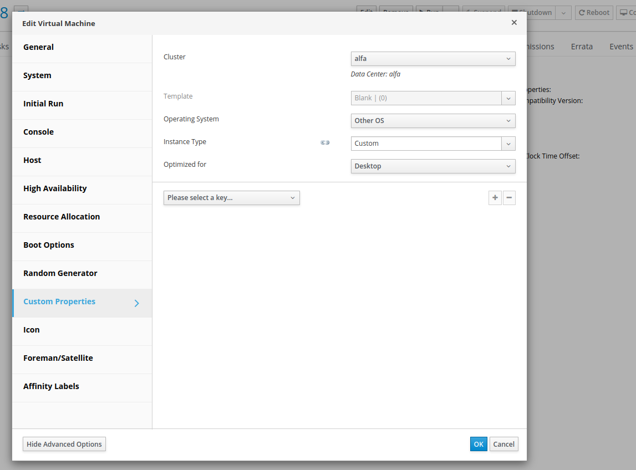Select the Affinity Labels section

point(51,387)
